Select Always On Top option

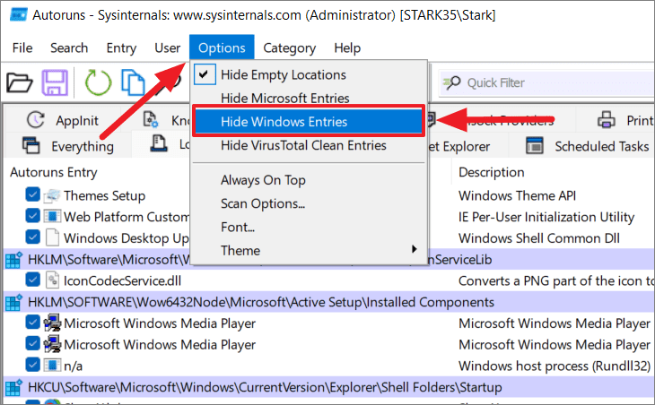309,180
